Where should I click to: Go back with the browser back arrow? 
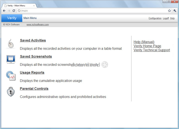tap(4, 11)
